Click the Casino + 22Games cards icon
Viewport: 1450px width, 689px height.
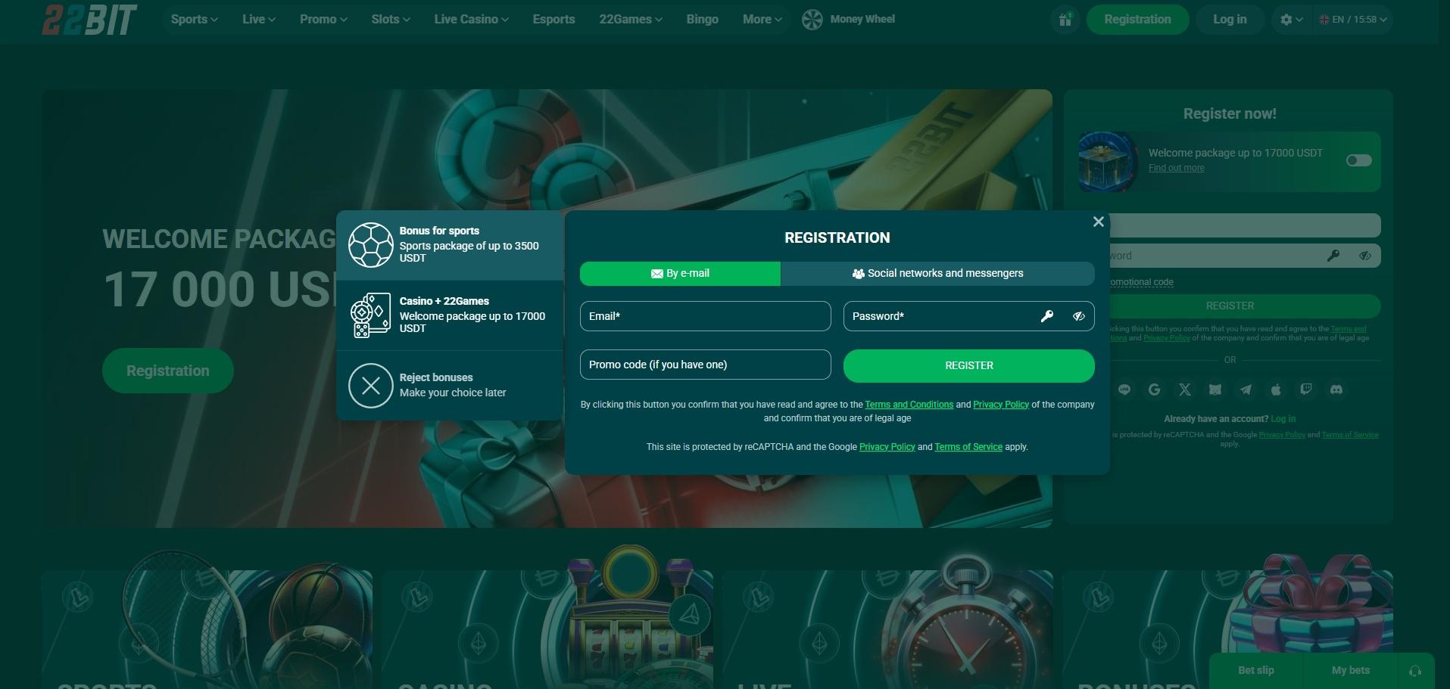click(x=370, y=315)
